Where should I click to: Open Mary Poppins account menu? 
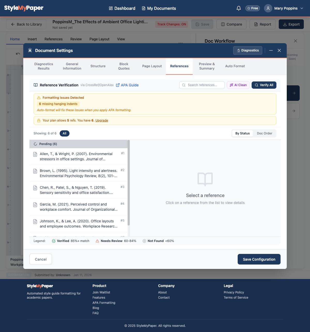pos(284,8)
